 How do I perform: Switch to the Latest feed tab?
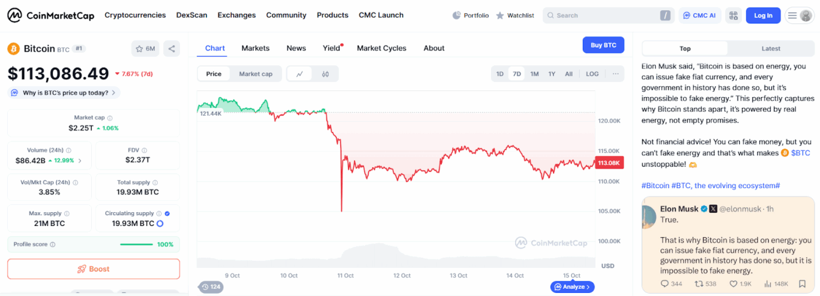(x=771, y=49)
